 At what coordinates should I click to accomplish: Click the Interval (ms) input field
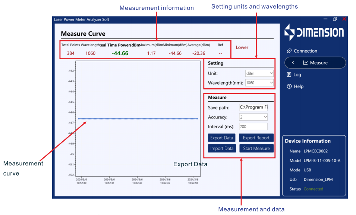click(253, 127)
